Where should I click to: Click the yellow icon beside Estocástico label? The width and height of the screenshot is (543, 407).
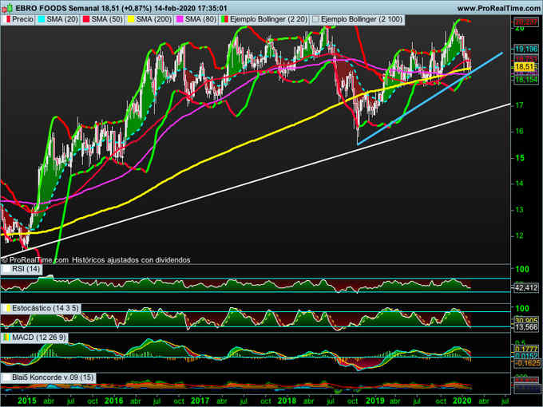click(8, 308)
